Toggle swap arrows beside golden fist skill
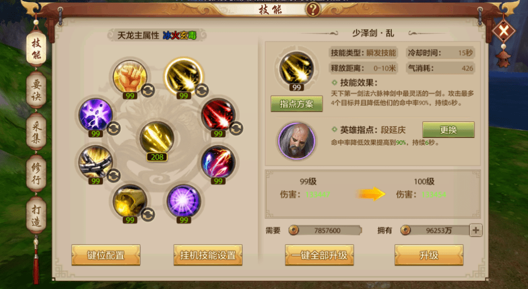Viewport: 528px width, 289px height. coord(147,90)
